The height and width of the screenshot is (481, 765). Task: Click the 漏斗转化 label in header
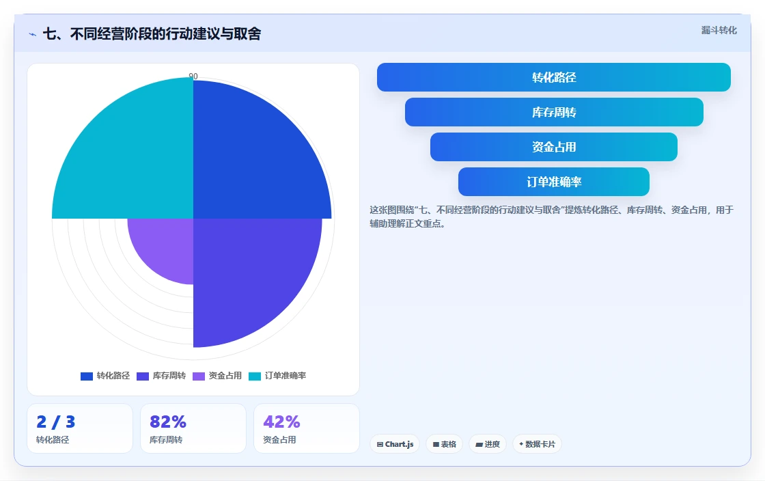point(719,30)
